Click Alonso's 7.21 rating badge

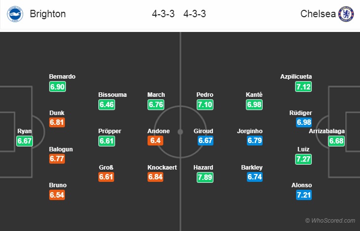304,195
